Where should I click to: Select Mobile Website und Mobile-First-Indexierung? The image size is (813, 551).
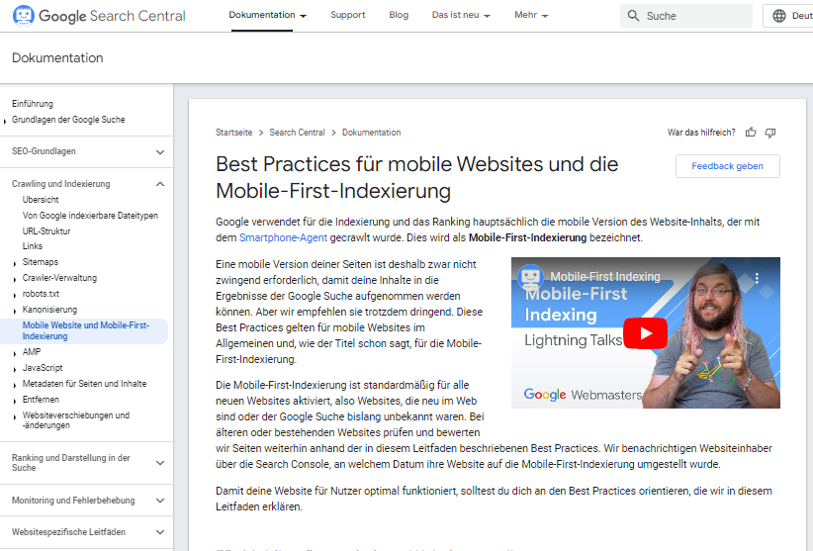tap(85, 330)
